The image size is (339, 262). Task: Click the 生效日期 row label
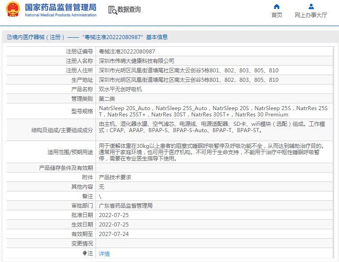[82, 224]
